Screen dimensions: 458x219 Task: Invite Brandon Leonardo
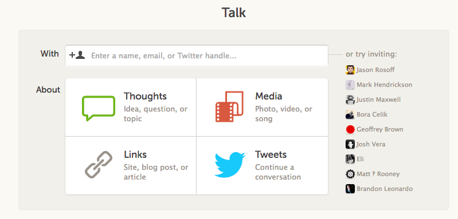[x=385, y=189]
